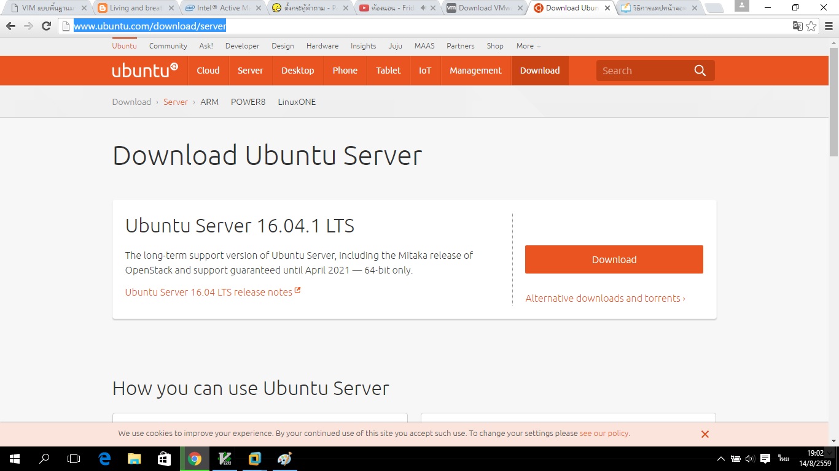Image resolution: width=839 pixels, height=471 pixels.
Task: Open the Desktop section in the orange nav
Action: (x=298, y=71)
